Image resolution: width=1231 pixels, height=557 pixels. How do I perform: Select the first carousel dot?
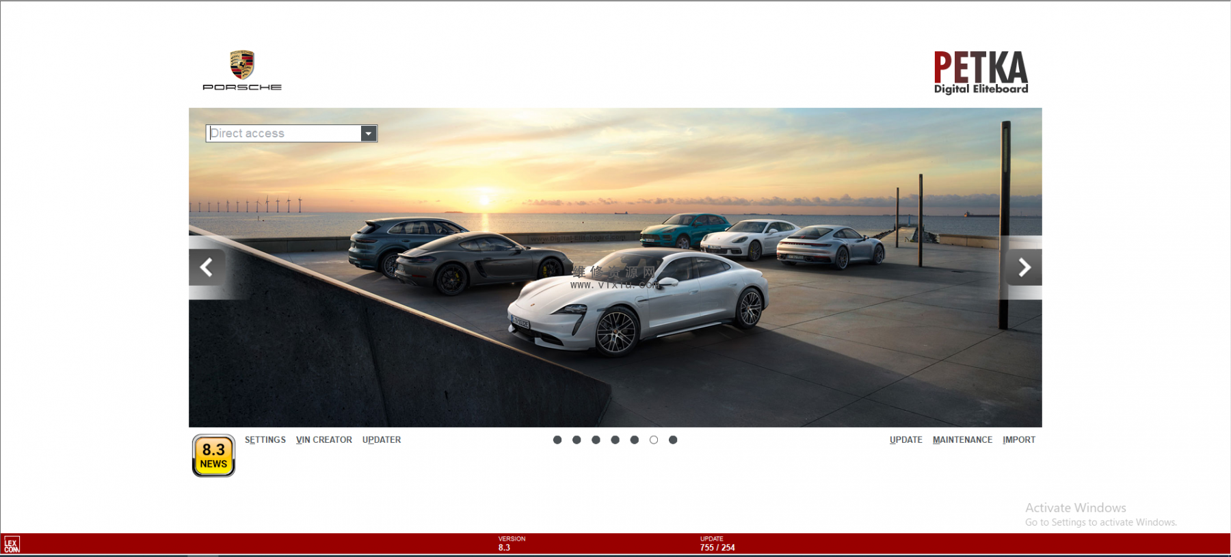557,440
